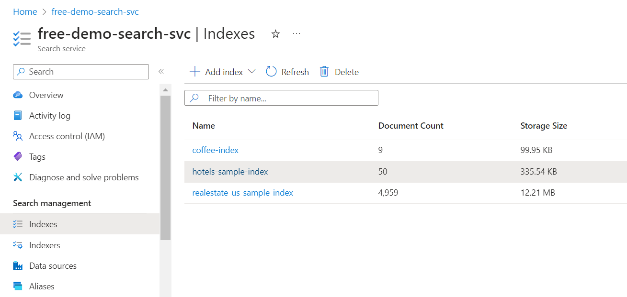
Task: Click the Access control (IAM) people icon
Action: coord(18,136)
